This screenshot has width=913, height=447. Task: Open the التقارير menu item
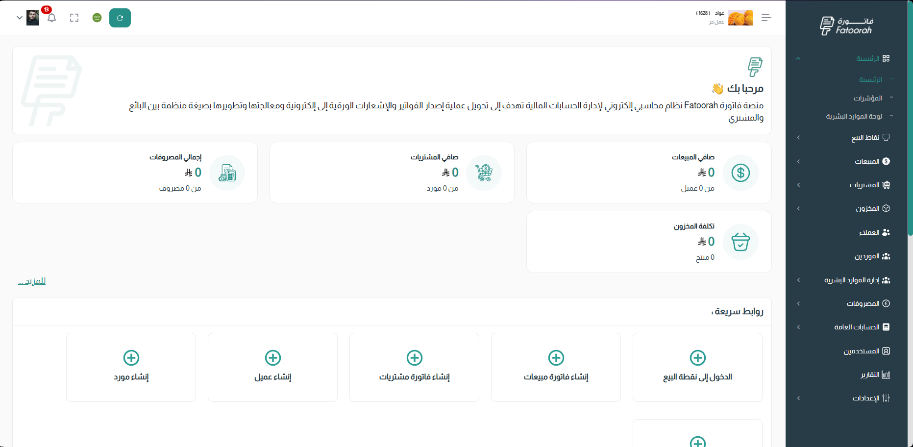point(870,375)
